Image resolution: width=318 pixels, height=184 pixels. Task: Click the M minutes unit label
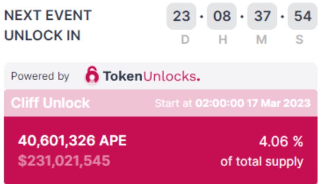coord(262,39)
